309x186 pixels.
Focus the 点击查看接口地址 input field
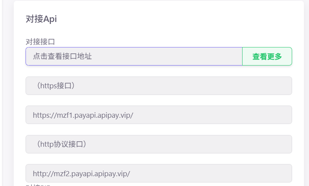tap(134, 57)
